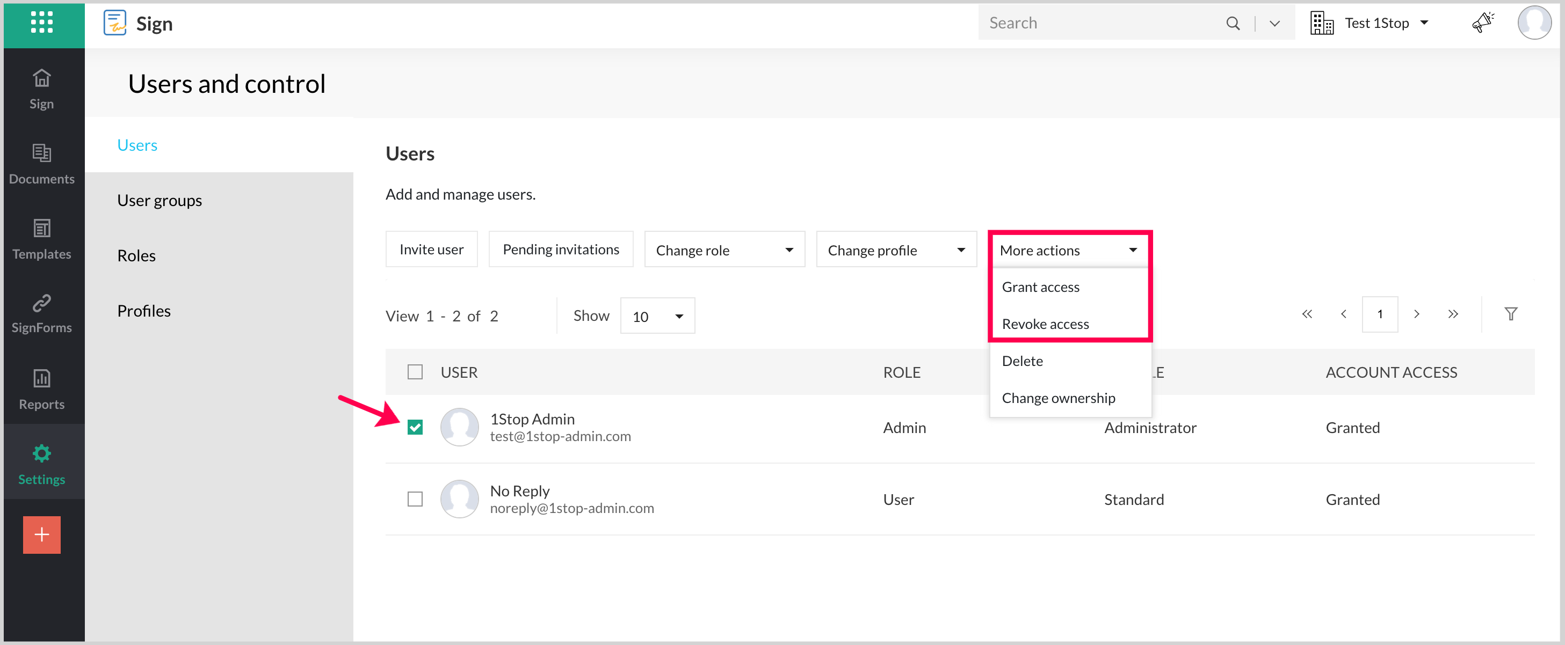Open the app launcher grid icon
Viewport: 1565px width, 645px height.
[42, 23]
